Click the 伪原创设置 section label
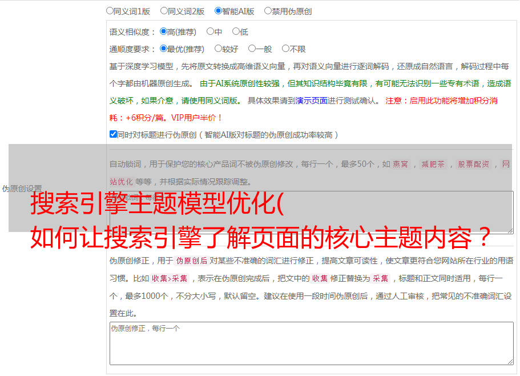The image size is (520, 376). [22, 189]
